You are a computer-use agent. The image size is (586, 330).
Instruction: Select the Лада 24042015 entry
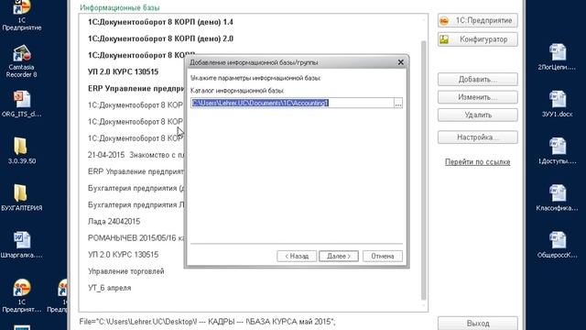tap(114, 222)
